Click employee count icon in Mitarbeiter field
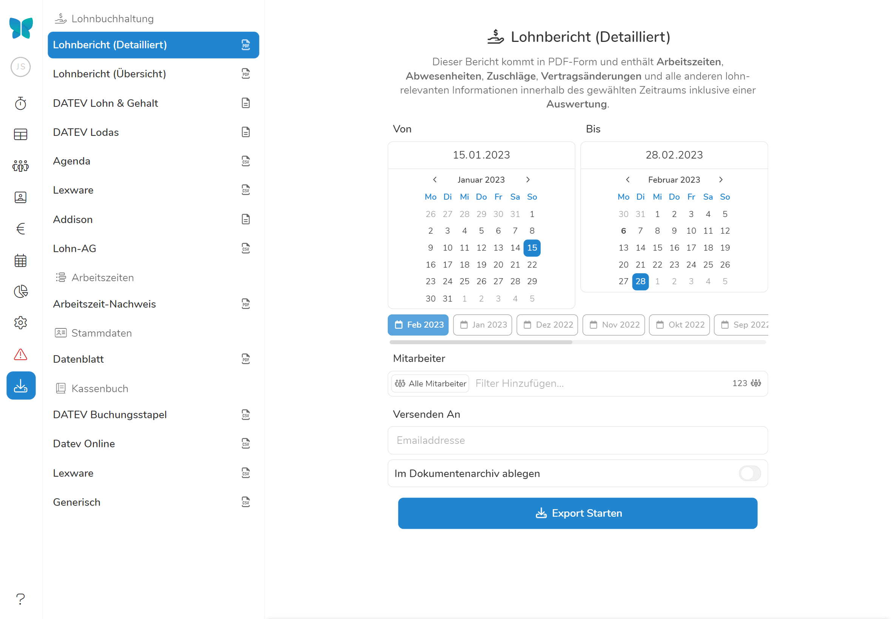The width and height of the screenshot is (891, 619). point(755,383)
